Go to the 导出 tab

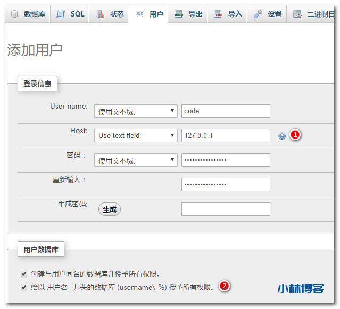(x=188, y=14)
